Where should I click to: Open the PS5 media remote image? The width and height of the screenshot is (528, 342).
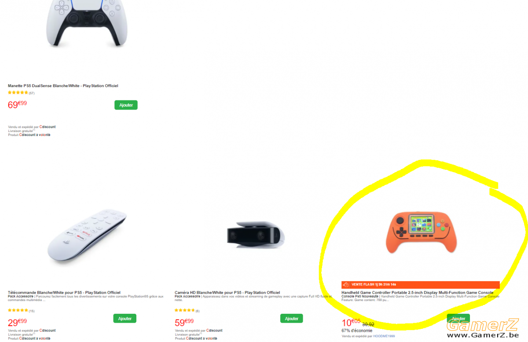click(87, 237)
